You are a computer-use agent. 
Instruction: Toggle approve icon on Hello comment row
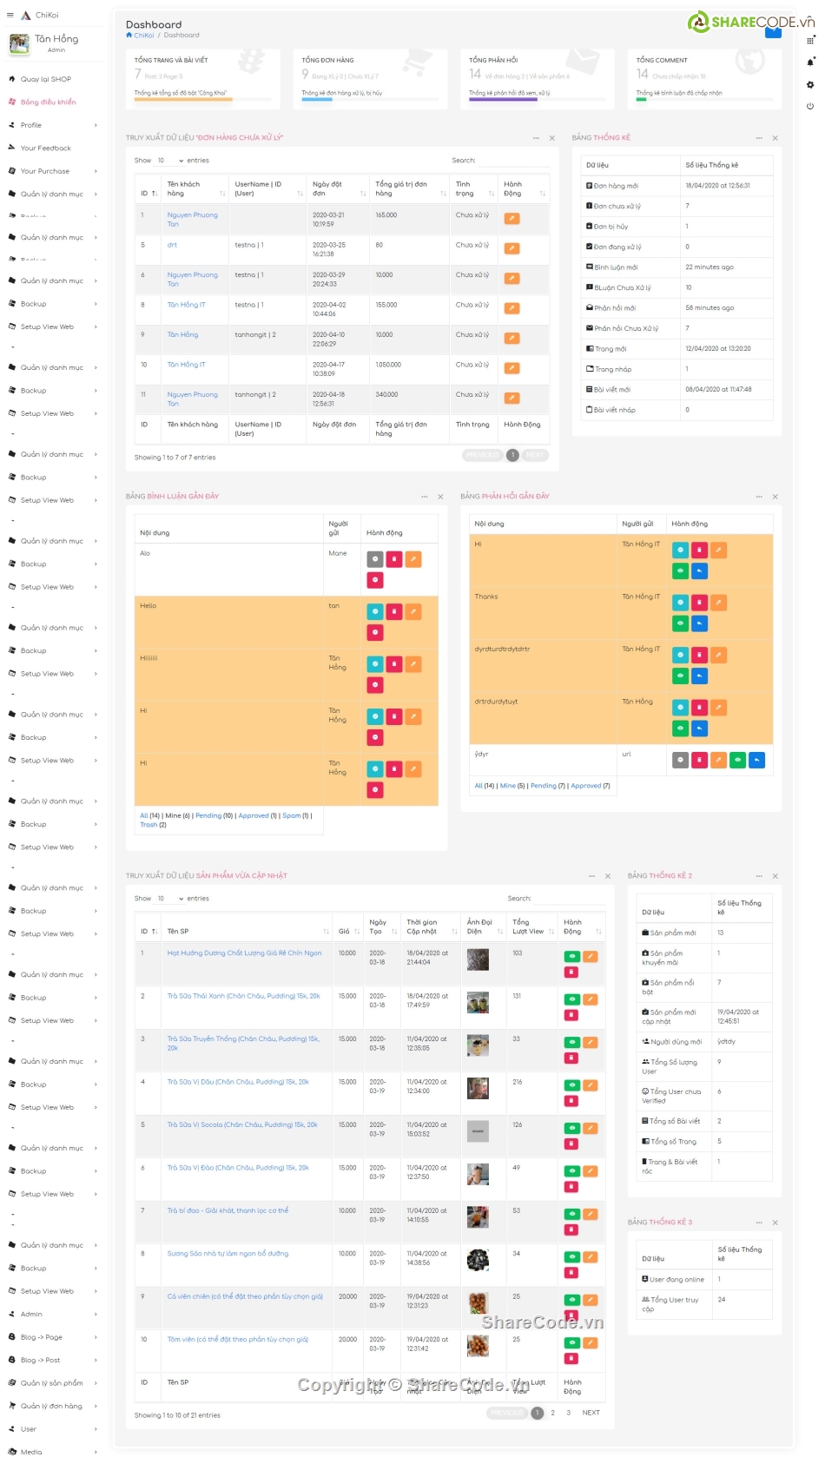point(375,612)
